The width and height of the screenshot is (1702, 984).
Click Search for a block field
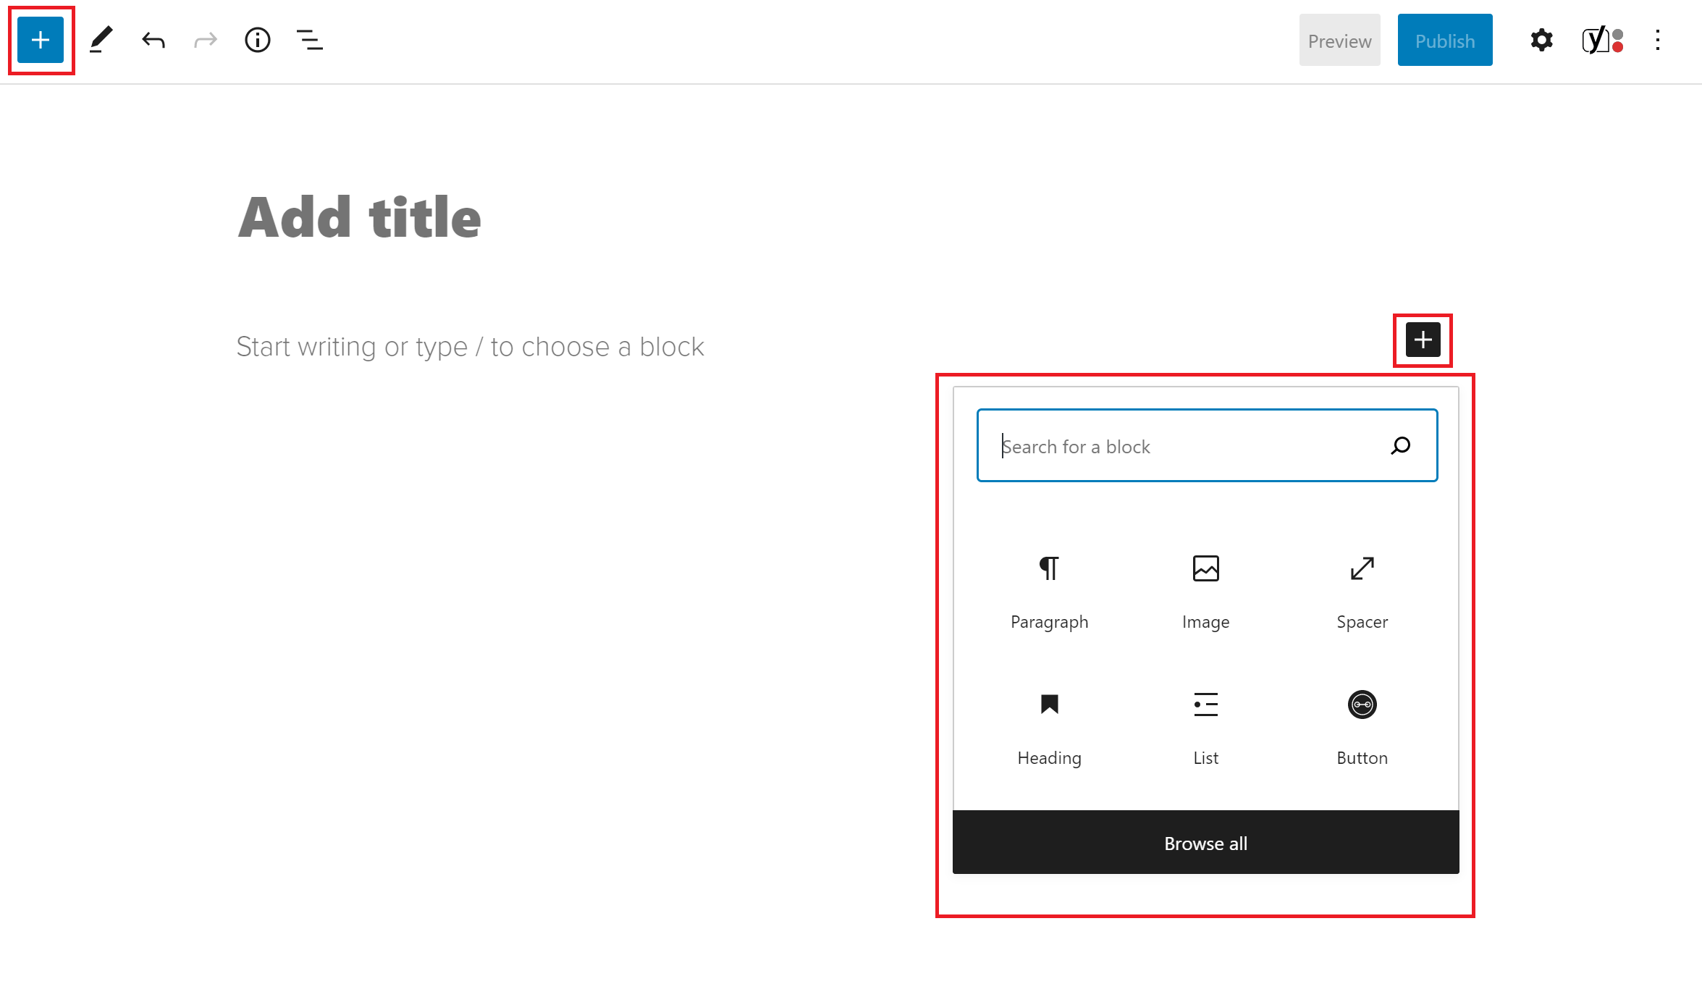click(1205, 446)
